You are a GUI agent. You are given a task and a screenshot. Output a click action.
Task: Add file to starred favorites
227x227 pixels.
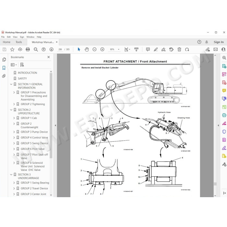tap(12, 50)
